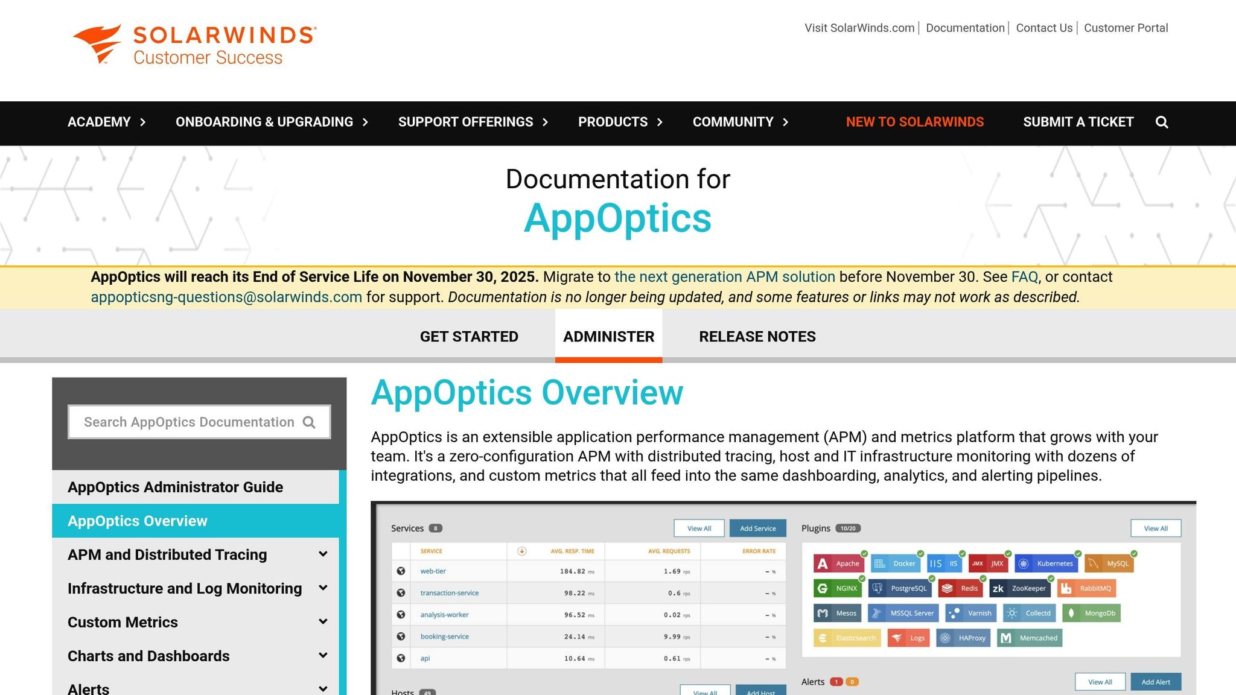Click the SolarWinds Customer Success logo
This screenshot has width=1236, height=695.
coord(192,42)
